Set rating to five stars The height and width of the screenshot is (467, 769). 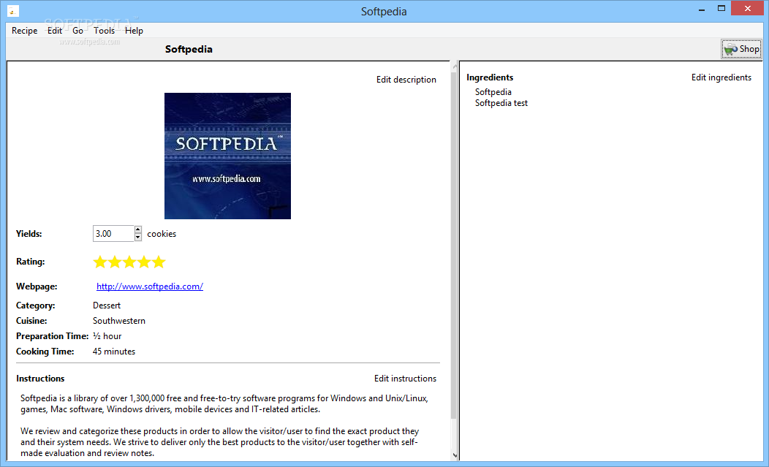pos(159,262)
